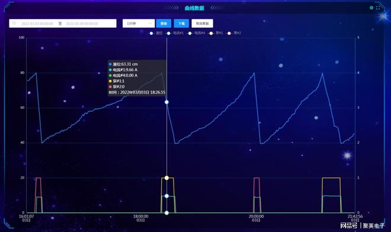This screenshot has width=391, height=232.
Task: Click the blue 下载 download button
Action: (x=181, y=24)
